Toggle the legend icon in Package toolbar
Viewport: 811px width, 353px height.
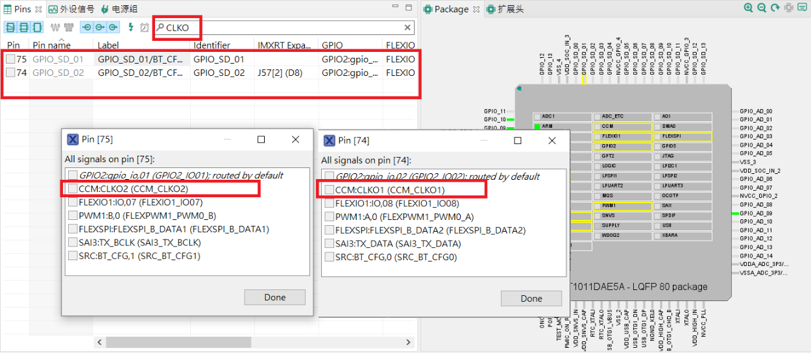[803, 8]
